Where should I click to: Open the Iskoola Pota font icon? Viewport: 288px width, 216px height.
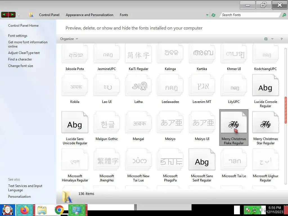click(75, 54)
